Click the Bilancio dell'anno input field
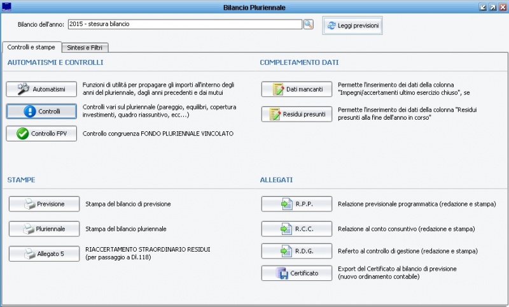 183,25
